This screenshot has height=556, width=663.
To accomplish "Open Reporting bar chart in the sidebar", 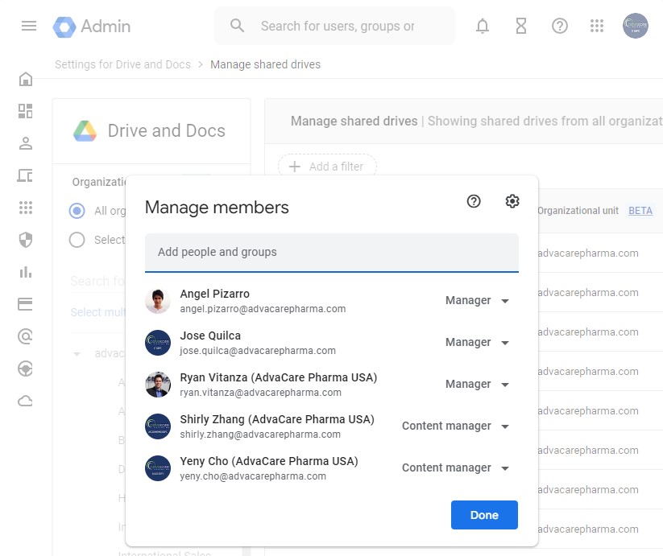I will 26,272.
